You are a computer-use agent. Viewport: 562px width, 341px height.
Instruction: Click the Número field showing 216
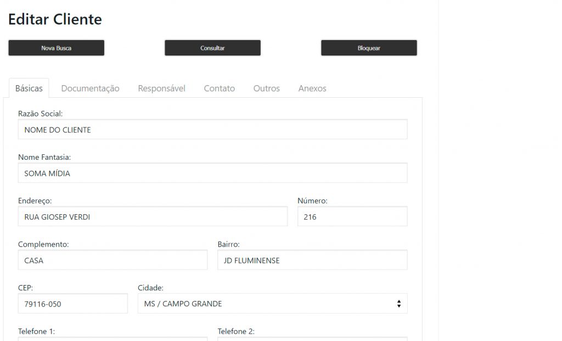[352, 216]
